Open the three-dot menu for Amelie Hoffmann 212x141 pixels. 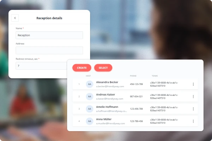click(x=193, y=109)
